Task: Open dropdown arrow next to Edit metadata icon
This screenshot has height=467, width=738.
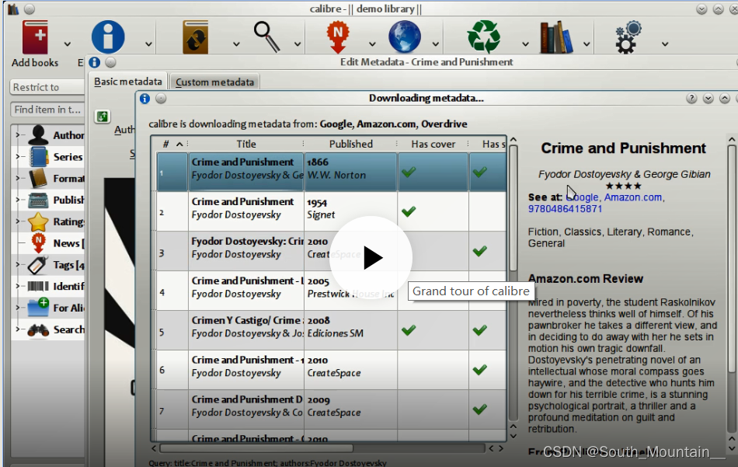Action: coord(148,44)
